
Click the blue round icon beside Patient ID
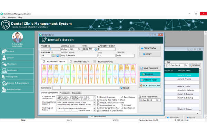58,56
